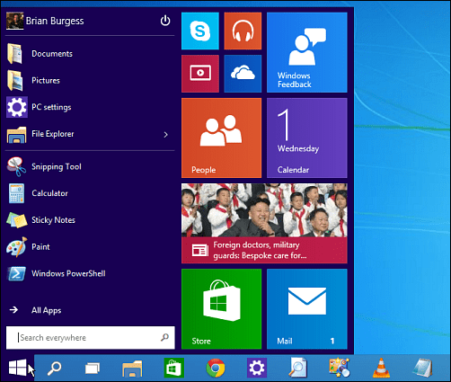
Task: Click the Task View taskbar icon
Action: (x=93, y=368)
